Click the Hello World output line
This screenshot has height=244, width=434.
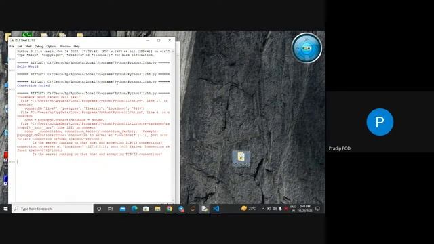coord(28,66)
